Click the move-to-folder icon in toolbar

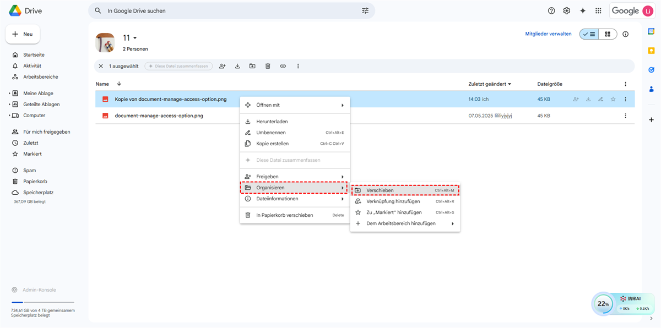252,66
